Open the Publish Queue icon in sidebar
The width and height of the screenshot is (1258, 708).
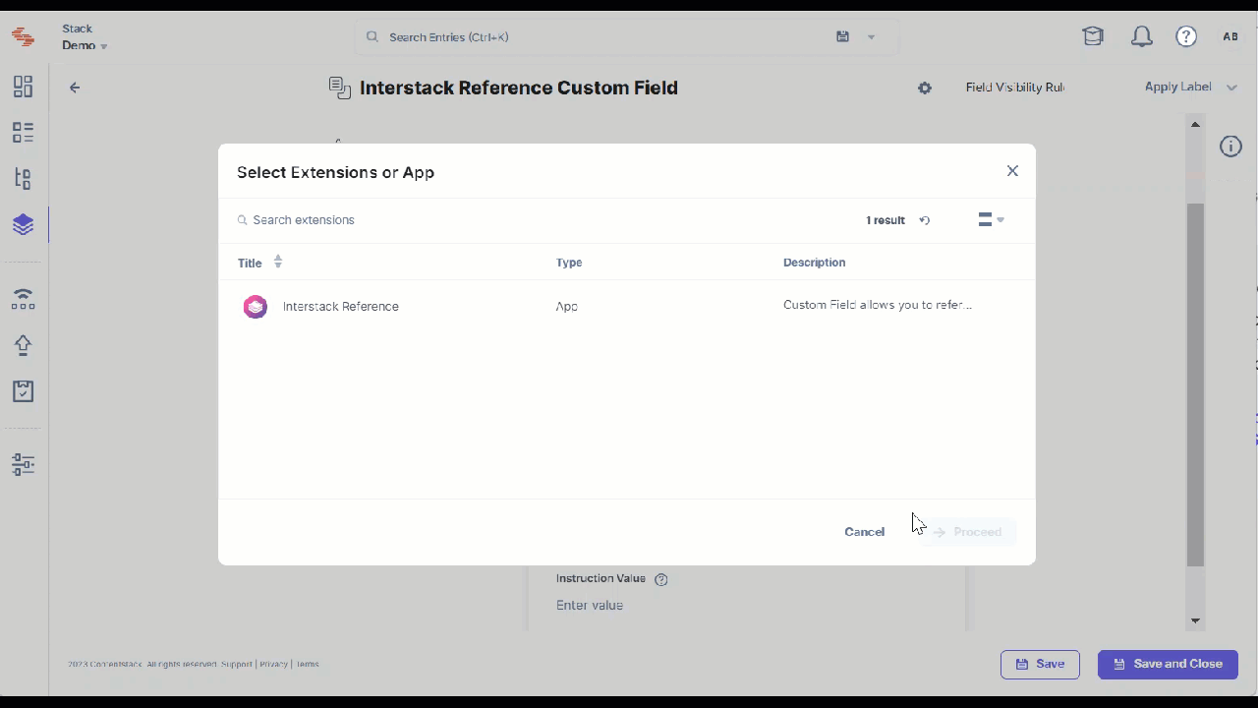pyautogui.click(x=23, y=299)
